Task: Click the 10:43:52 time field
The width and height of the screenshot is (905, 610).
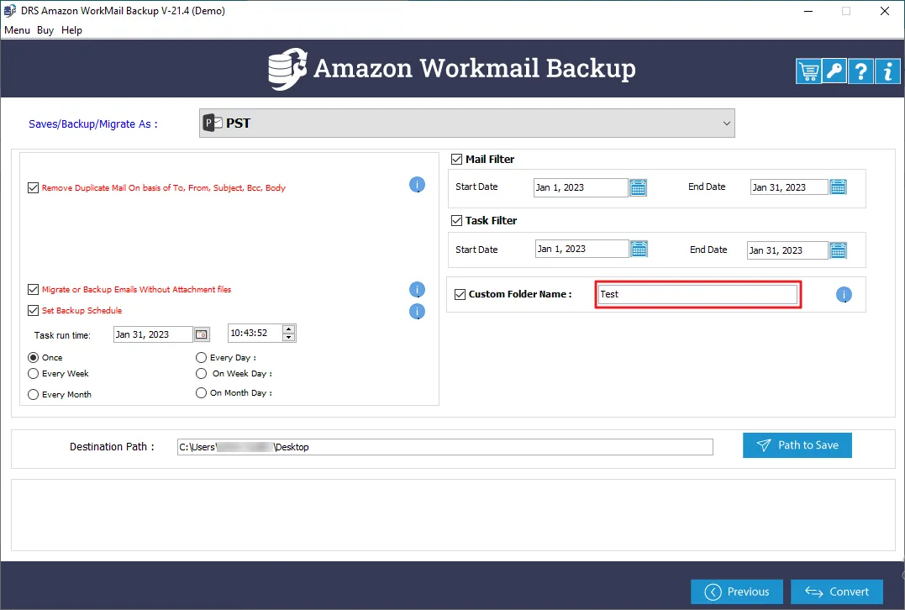Action: (255, 333)
